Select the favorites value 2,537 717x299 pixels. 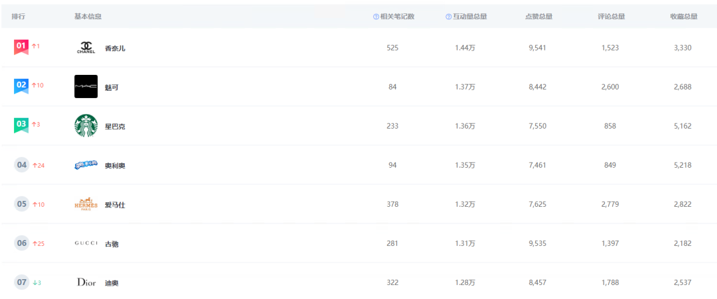pos(682,283)
